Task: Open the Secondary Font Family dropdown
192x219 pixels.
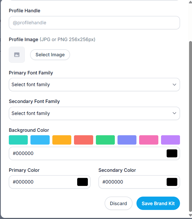Action: click(x=94, y=113)
